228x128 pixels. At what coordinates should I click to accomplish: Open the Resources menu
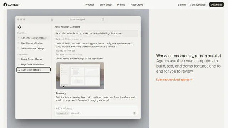(x=137, y=5)
